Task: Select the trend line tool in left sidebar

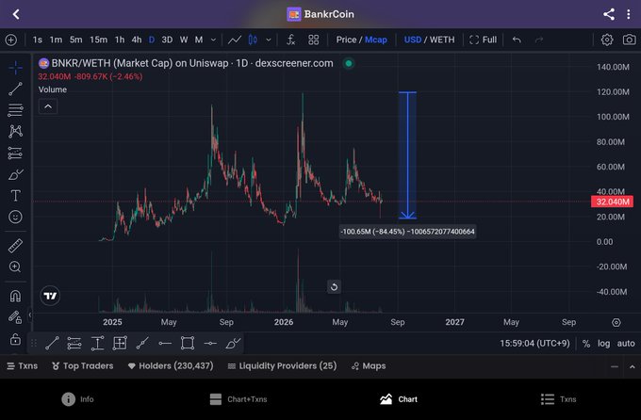Action: click(15, 89)
